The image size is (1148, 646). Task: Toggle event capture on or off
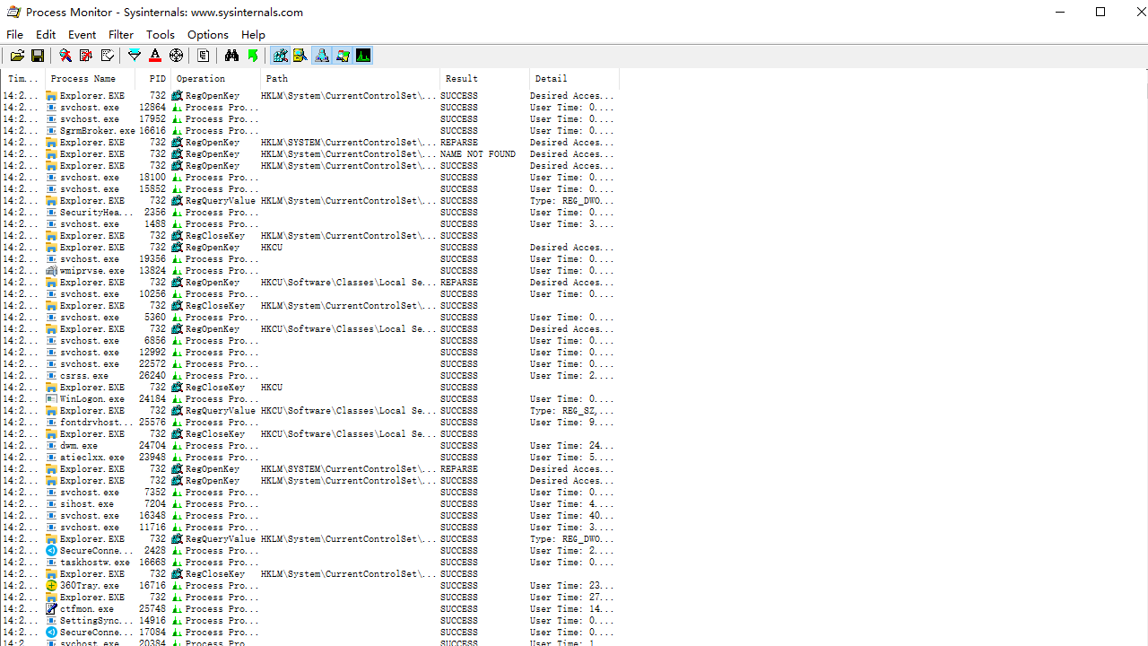[x=65, y=56]
